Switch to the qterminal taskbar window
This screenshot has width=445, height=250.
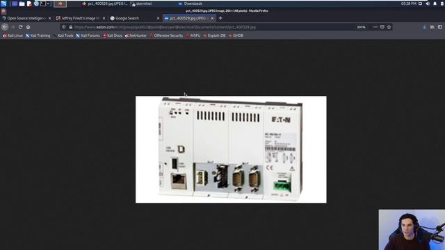[141, 3]
